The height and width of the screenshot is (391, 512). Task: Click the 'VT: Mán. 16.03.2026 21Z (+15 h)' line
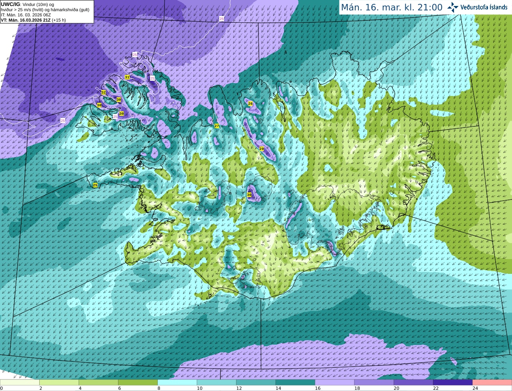click(x=33, y=20)
